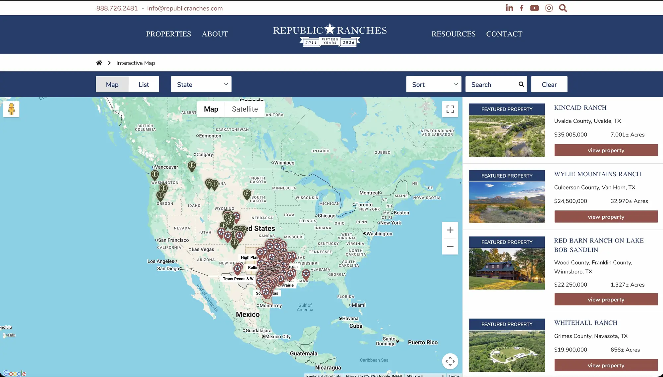This screenshot has width=663, height=377.
Task: Click the Grimes County, Navasota, TX text
Action: click(x=591, y=336)
